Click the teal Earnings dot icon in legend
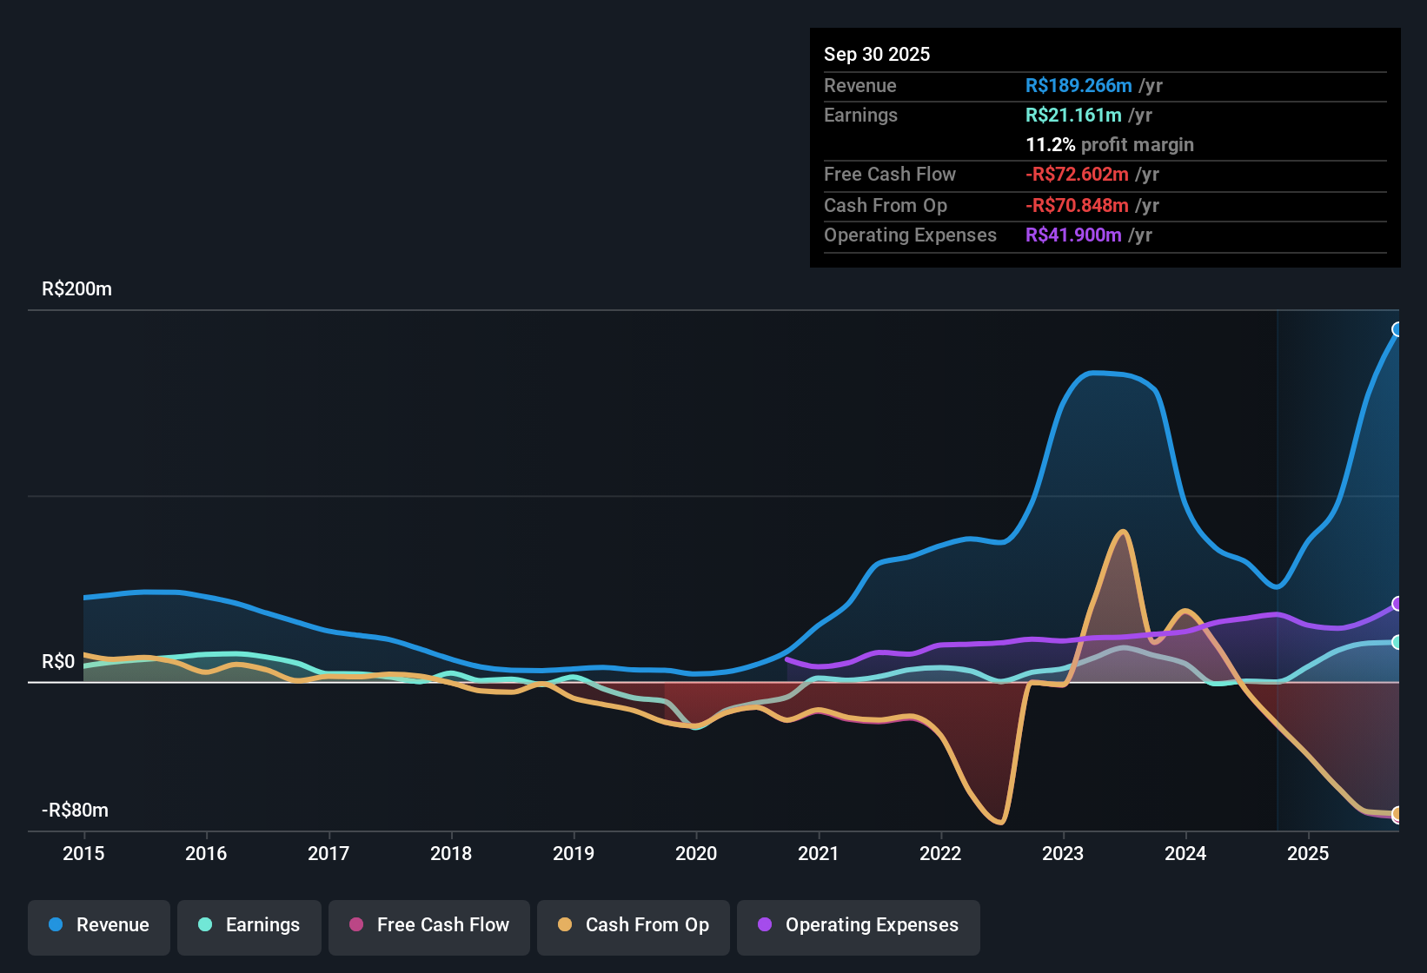Viewport: 1427px width, 973px height. [205, 925]
